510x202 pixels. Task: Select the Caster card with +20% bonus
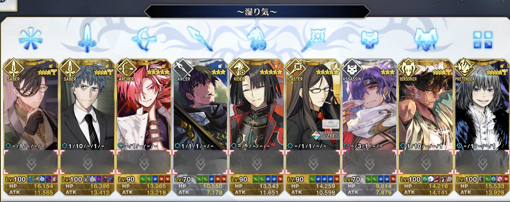coord(313,127)
